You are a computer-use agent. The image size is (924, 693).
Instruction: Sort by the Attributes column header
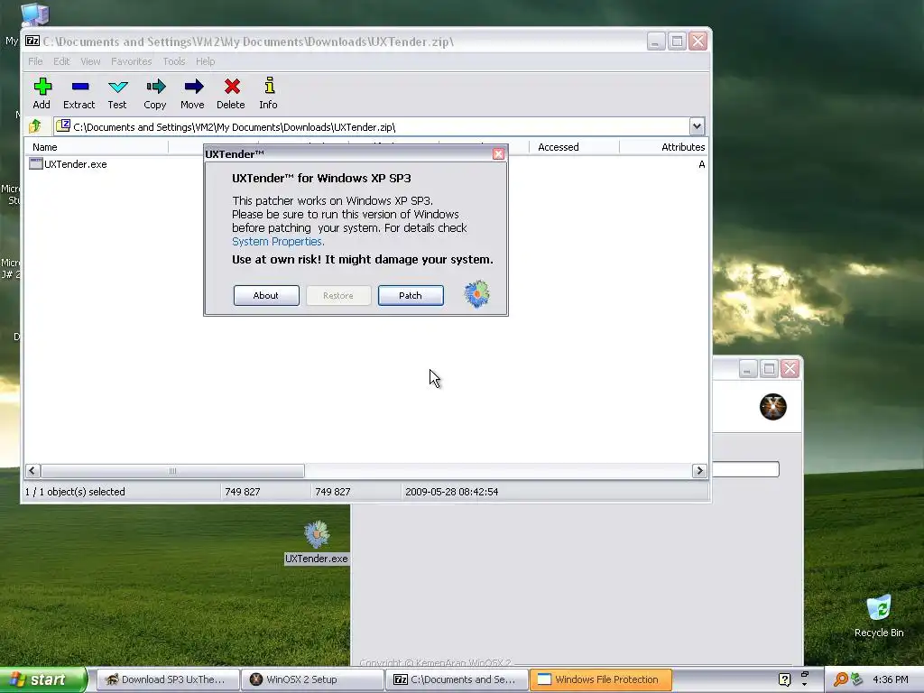(664, 147)
